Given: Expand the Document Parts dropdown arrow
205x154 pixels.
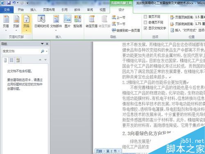Looking at the screenshot, I should 56,30.
